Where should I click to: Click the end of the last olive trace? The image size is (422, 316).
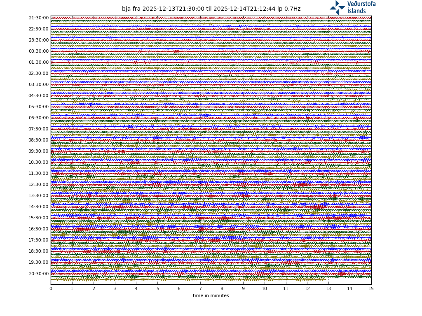326,279
